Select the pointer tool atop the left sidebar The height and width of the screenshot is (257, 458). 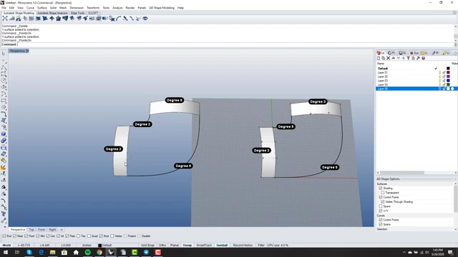[4, 54]
